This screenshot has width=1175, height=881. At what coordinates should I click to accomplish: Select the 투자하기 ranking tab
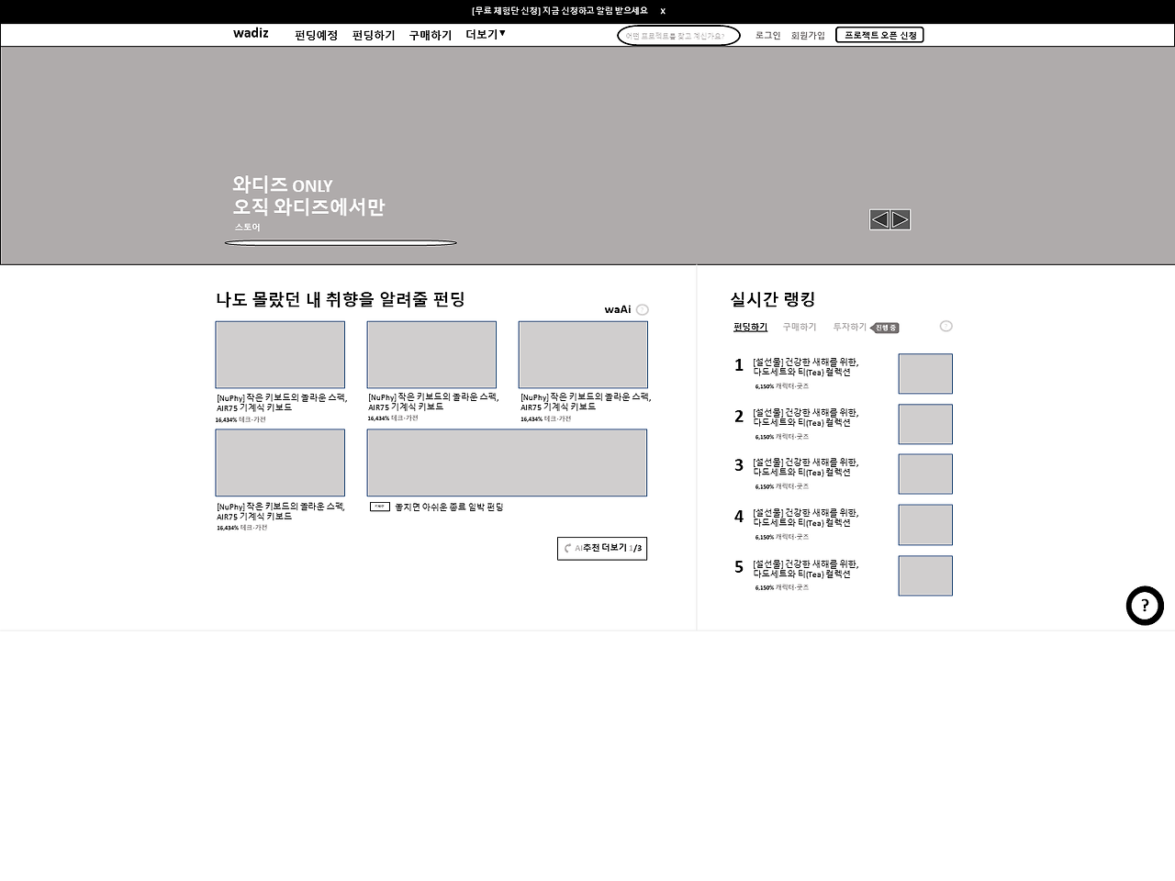pyautogui.click(x=848, y=326)
